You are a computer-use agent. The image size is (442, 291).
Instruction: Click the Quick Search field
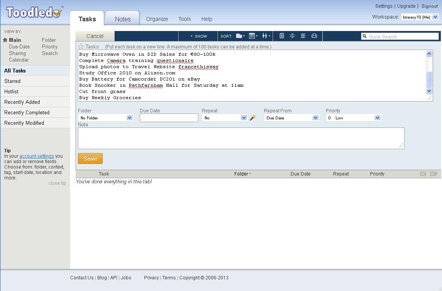tap(400, 36)
